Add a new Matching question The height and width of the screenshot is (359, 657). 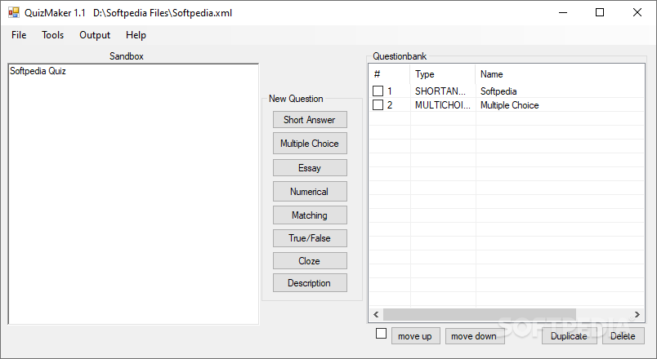pos(310,215)
